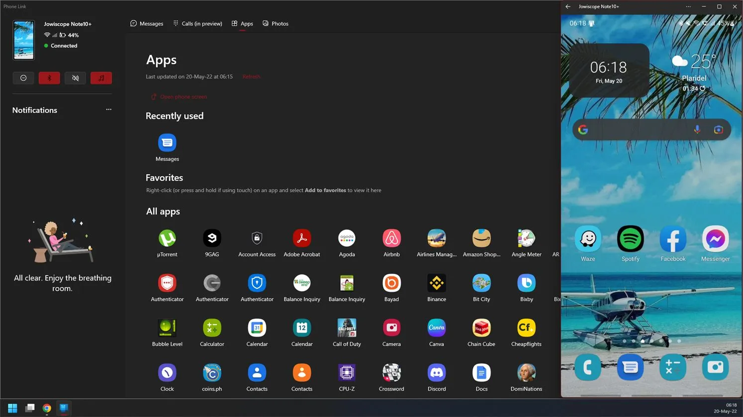The image size is (743, 417).
Task: Select the Apps tab
Action: [x=242, y=23]
